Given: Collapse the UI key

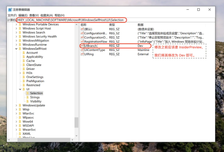Looking at the screenshot, I should point(20,89).
